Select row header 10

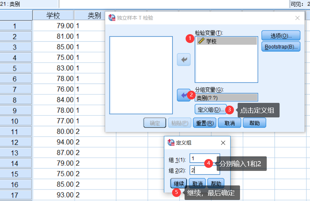16,121
